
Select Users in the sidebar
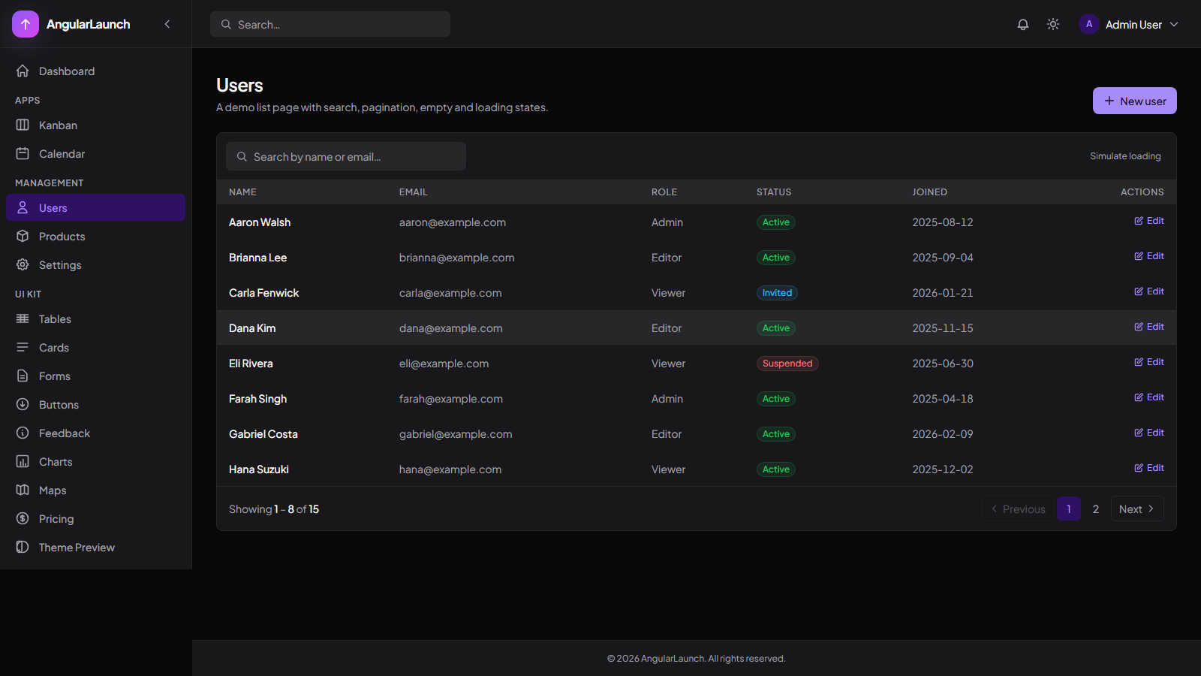point(96,208)
